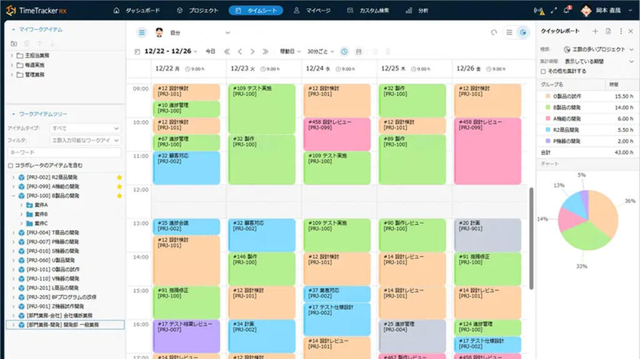Add a quick report with plus icon
The image size is (640, 359).
tap(595, 31)
